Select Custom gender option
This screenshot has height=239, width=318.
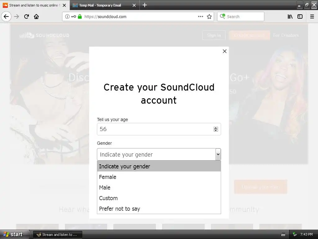(x=159, y=198)
